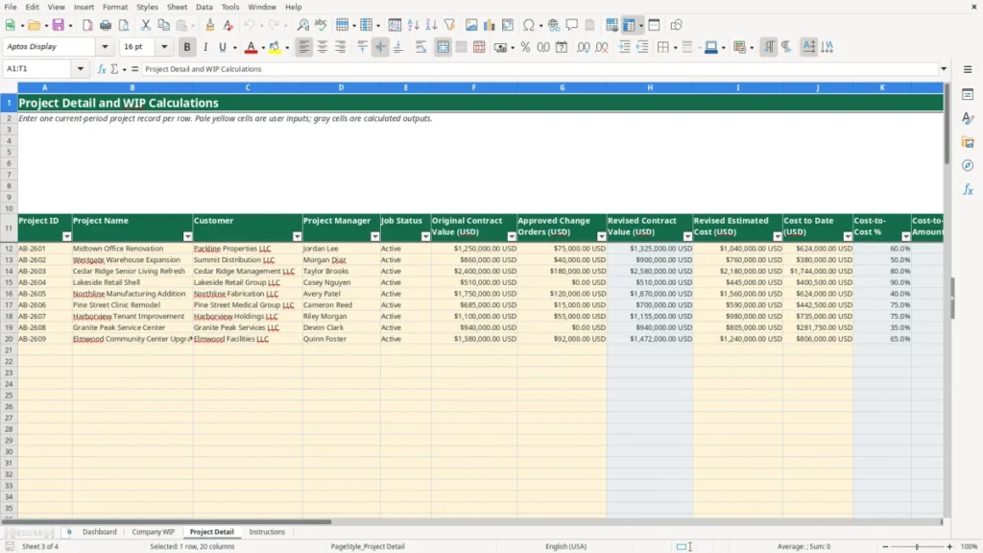This screenshot has height=553, width=983.
Task: Open the sidebar Functions panel
Action: (x=968, y=189)
